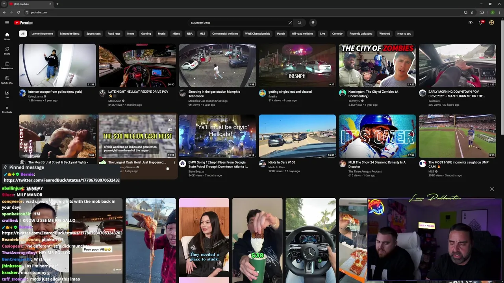This screenshot has height=283, width=504.
Task: Play the Idiots In Cars #108 thumbnail
Action: click(297, 136)
